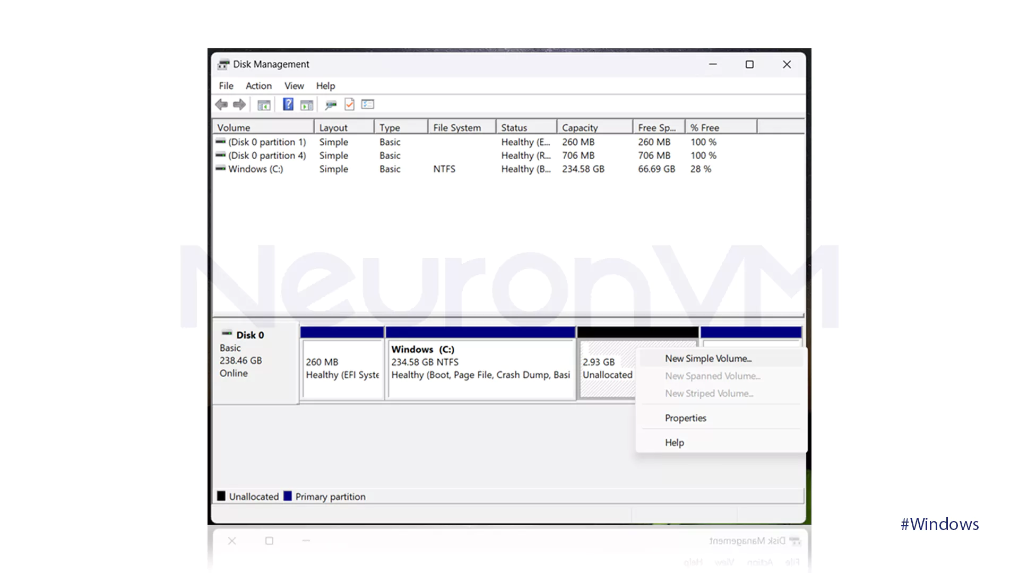Click the Disk 0 Basic 238.46 GB label panel
1019x573 pixels.
point(255,362)
